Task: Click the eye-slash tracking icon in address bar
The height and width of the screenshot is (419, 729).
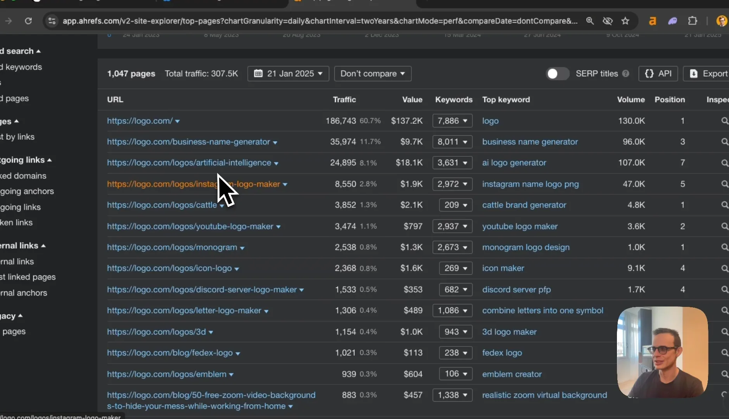Action: coord(608,21)
